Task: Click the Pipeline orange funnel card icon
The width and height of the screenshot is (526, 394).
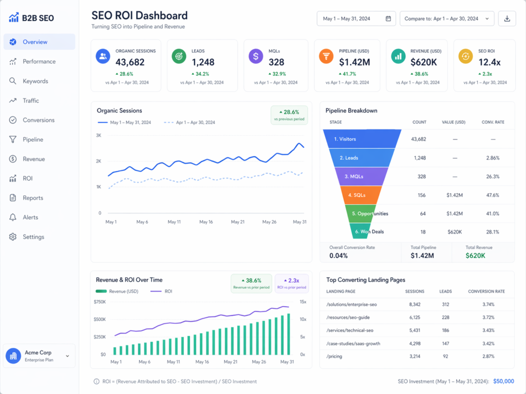Action: (326, 56)
